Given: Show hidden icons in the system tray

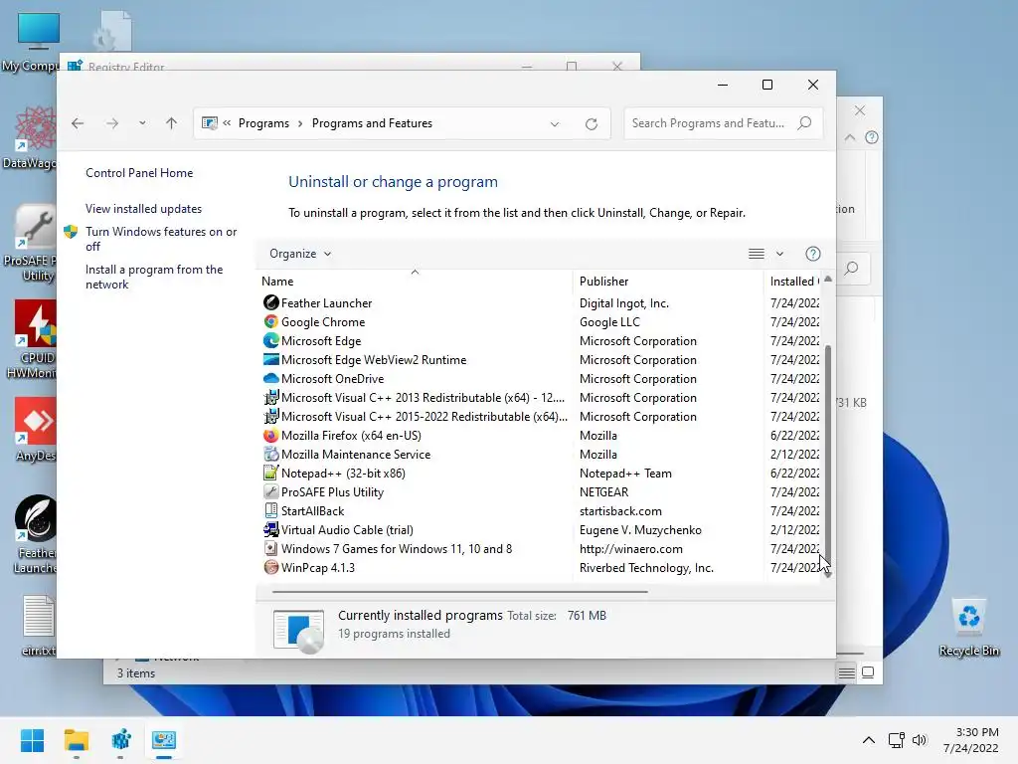Looking at the screenshot, I should (x=869, y=740).
